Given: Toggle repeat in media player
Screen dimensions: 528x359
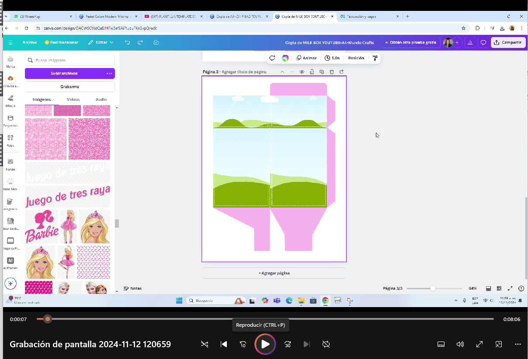Looking at the screenshot, I should coord(326,344).
